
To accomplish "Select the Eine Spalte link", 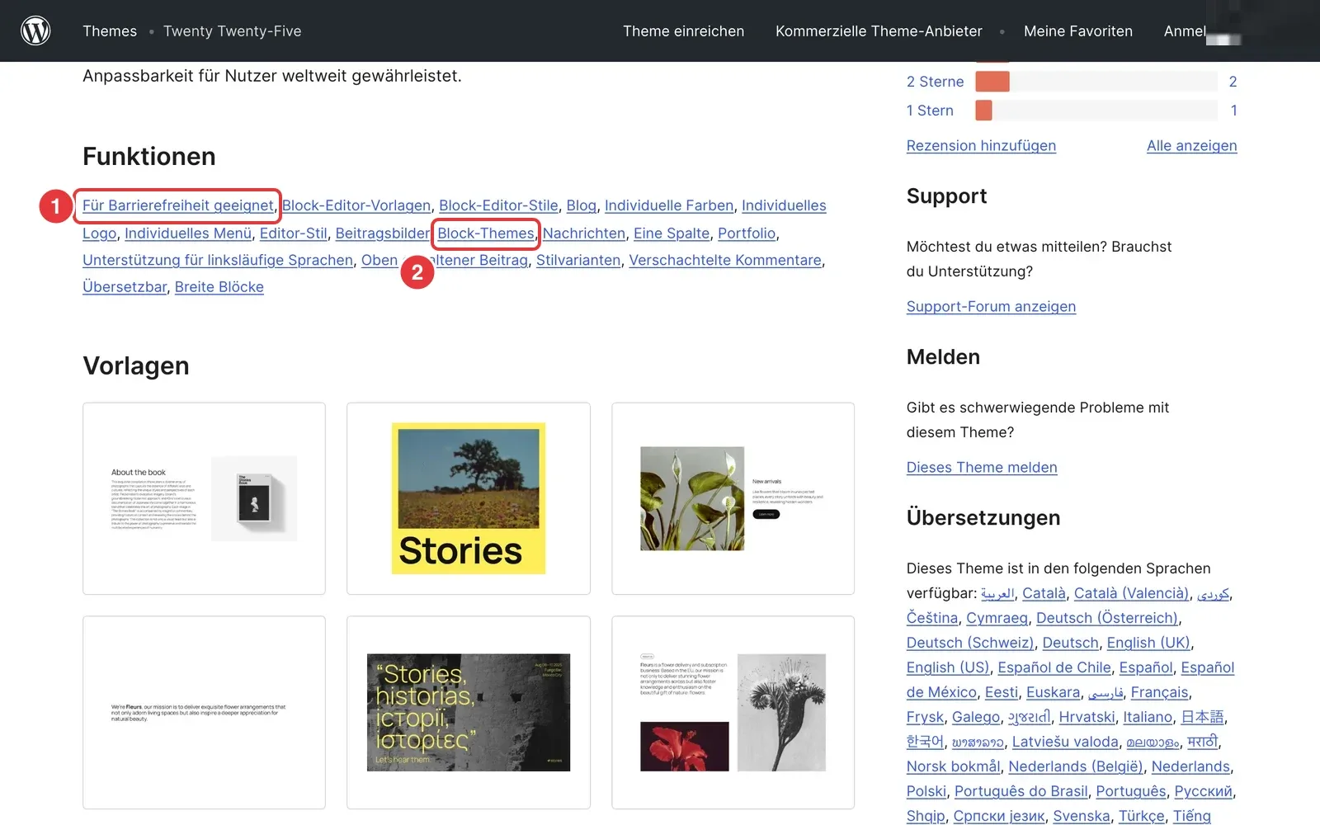I will [x=672, y=233].
